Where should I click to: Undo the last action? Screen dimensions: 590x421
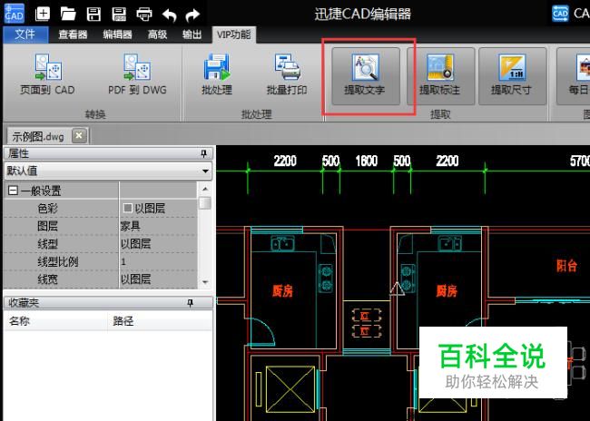tap(170, 15)
